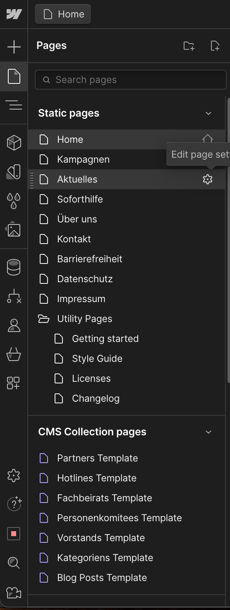Open Aktuelles page settings gear

coord(208,179)
